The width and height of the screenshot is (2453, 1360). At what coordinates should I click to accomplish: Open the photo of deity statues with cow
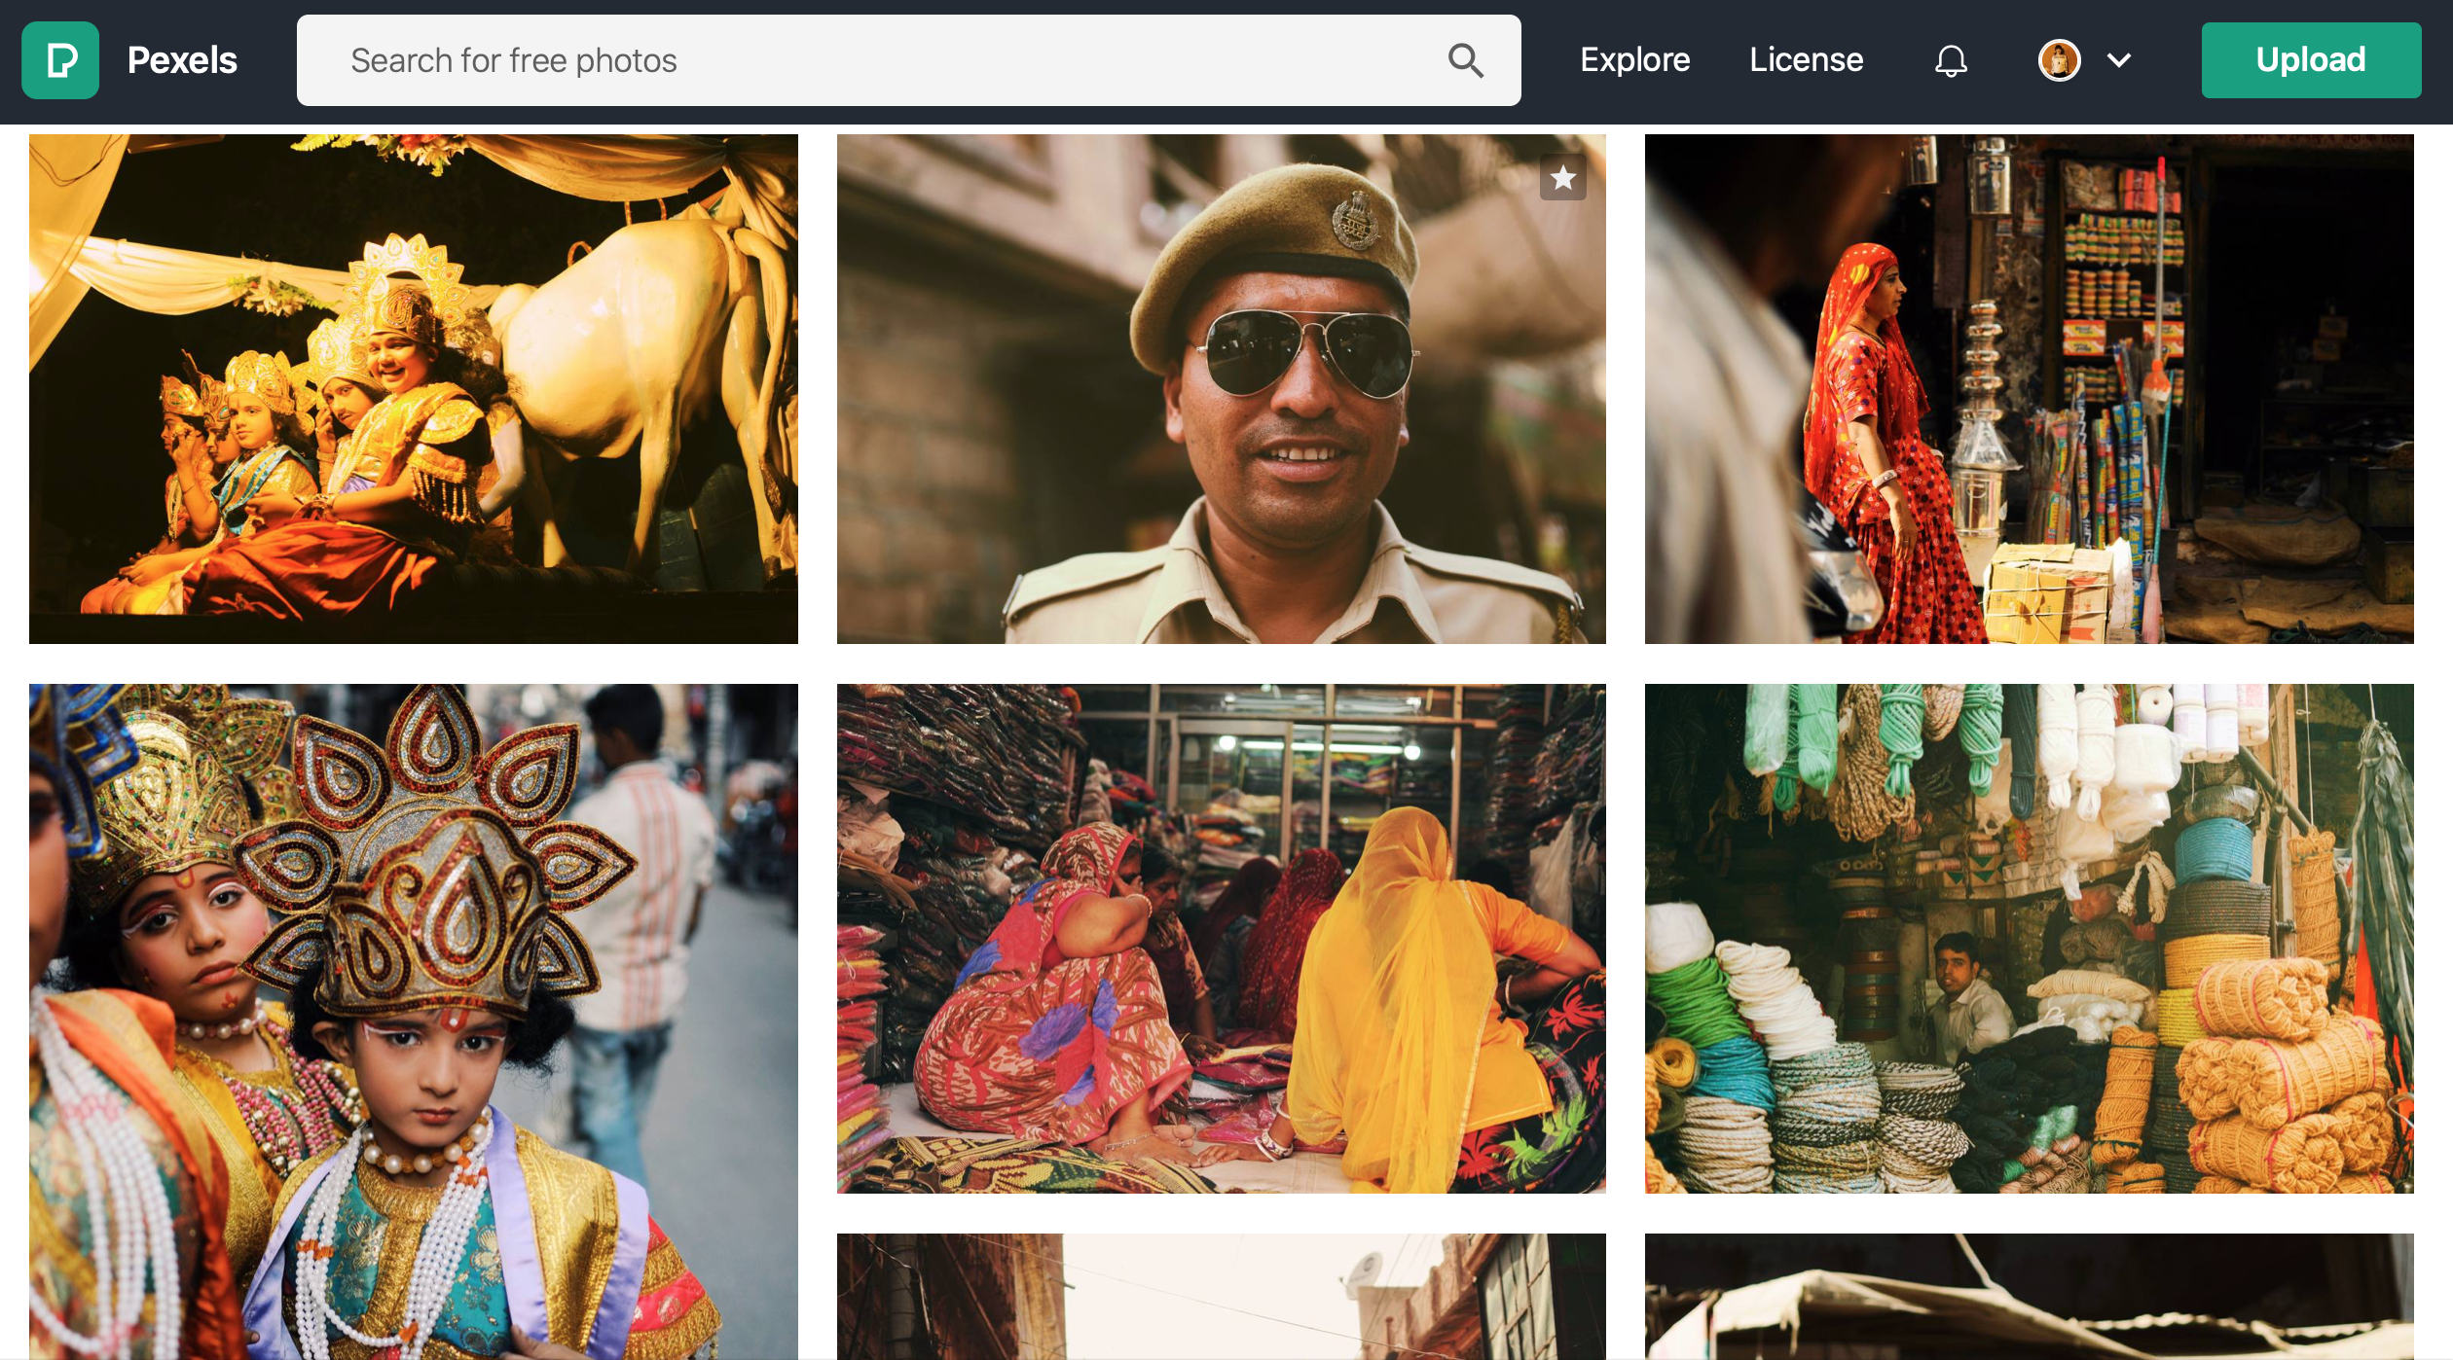[413, 389]
